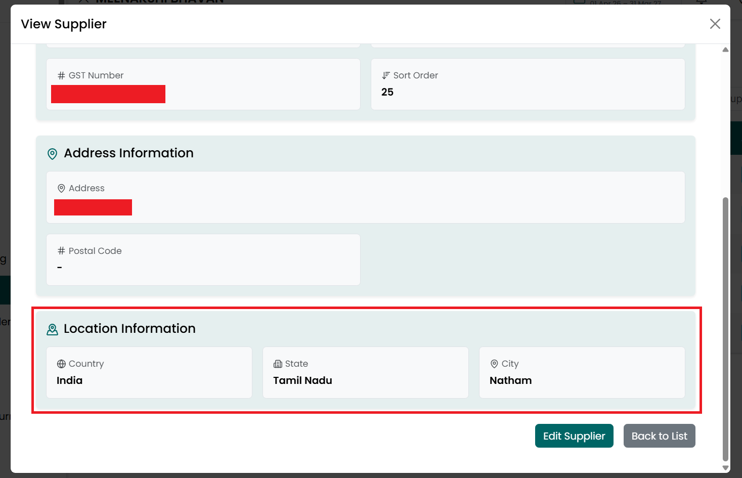
Task: Select the City value Natham
Action: tap(510, 380)
